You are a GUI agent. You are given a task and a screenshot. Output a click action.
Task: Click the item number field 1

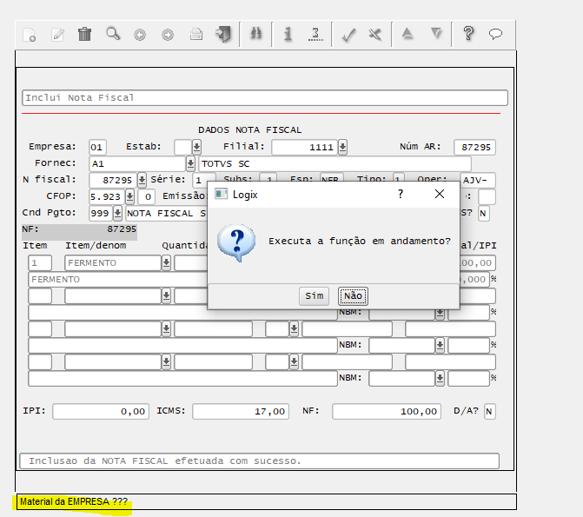coord(40,263)
